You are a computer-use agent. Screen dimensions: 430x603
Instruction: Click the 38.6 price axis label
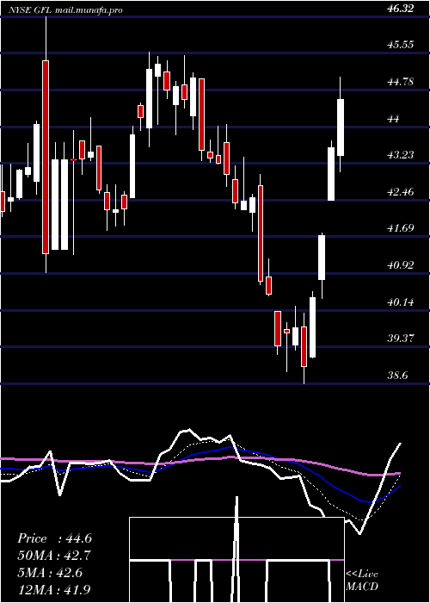point(398,375)
